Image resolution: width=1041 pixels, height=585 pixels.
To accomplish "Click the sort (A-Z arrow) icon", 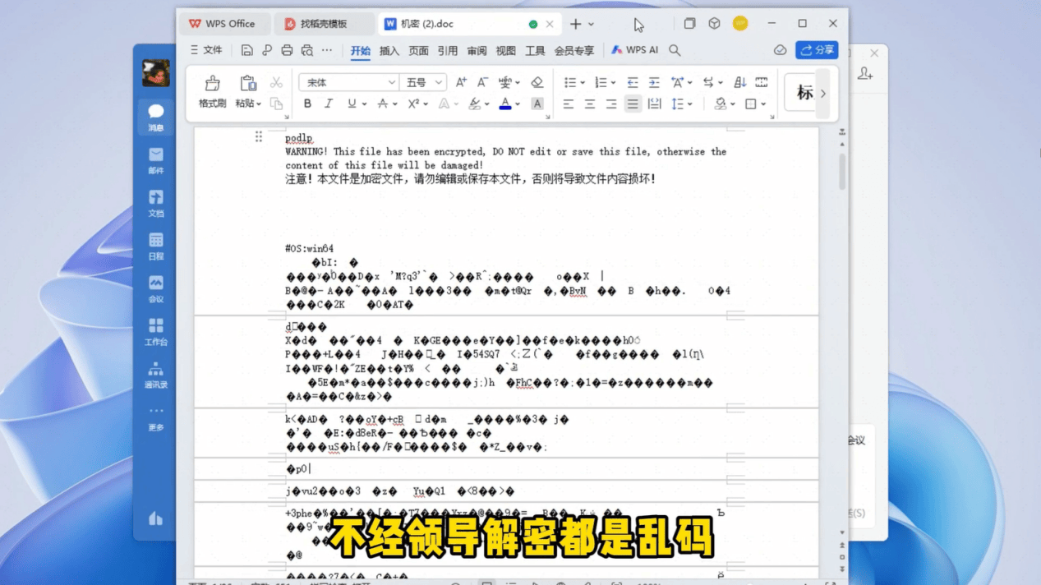I will click(740, 82).
